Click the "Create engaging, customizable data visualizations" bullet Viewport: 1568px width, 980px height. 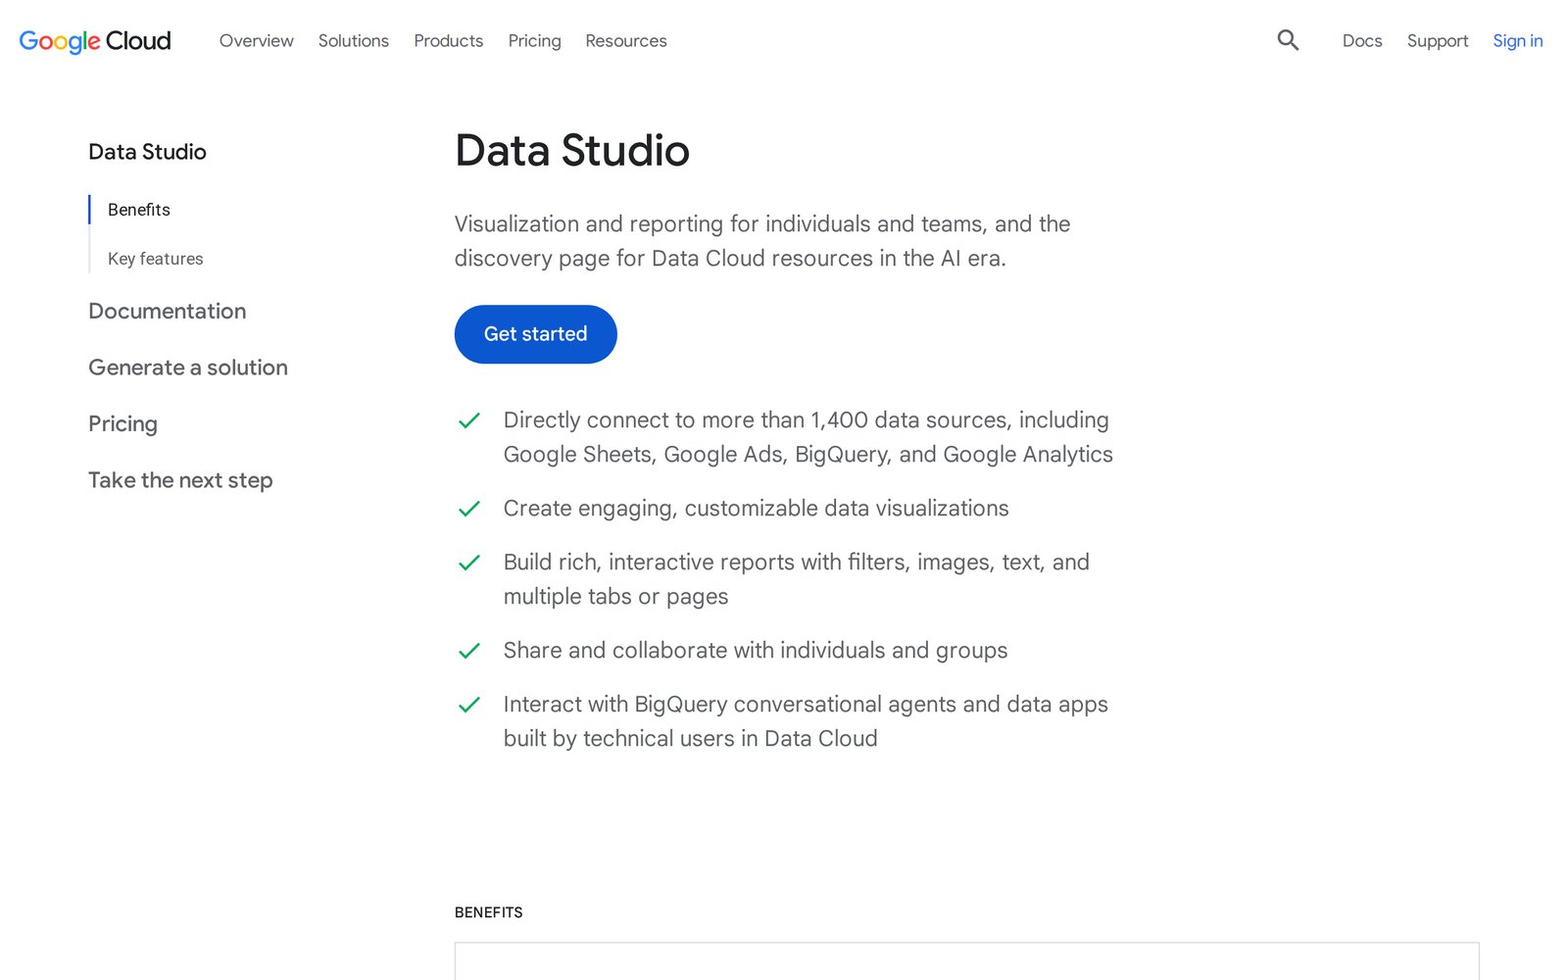click(x=757, y=509)
